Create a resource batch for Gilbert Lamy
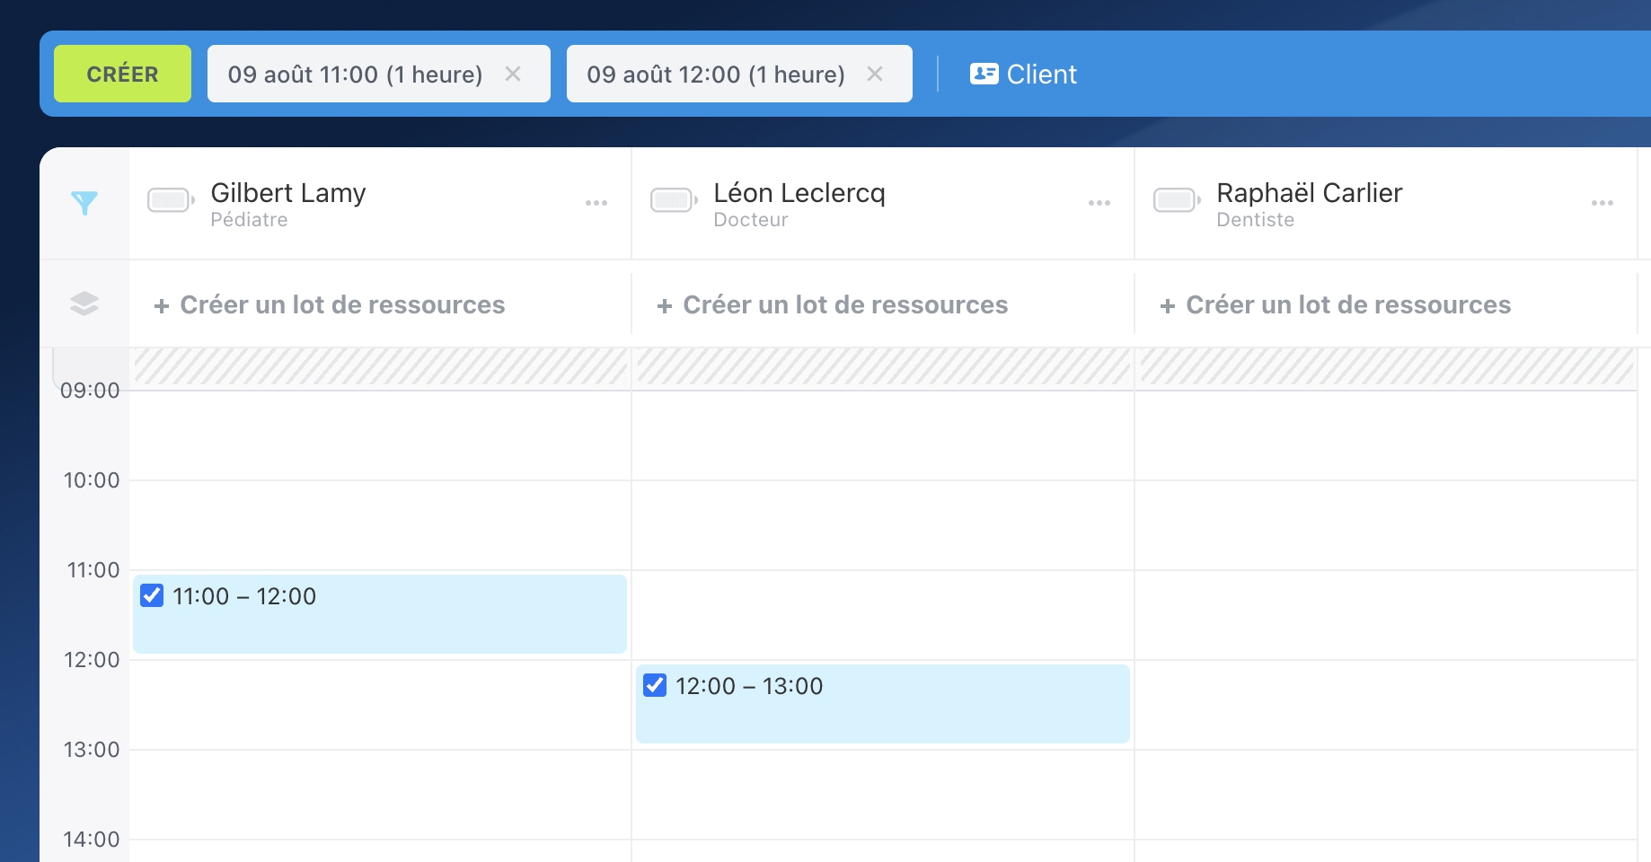Image resolution: width=1651 pixels, height=862 pixels. coord(330,305)
